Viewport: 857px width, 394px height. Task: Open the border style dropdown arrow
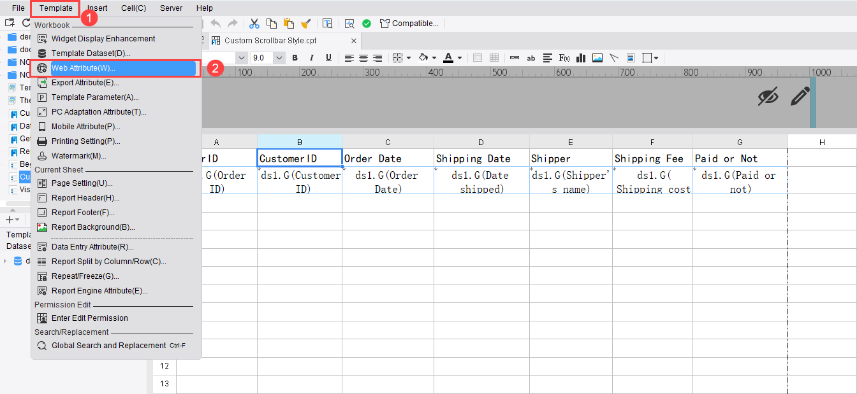tap(409, 57)
